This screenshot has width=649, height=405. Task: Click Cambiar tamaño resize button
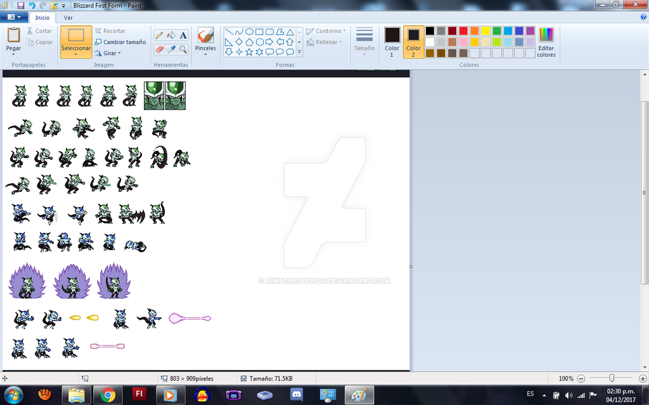(120, 42)
